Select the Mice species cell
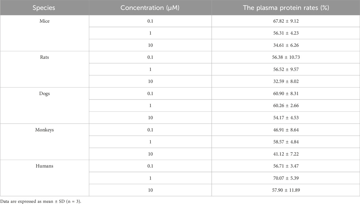 (44, 21)
